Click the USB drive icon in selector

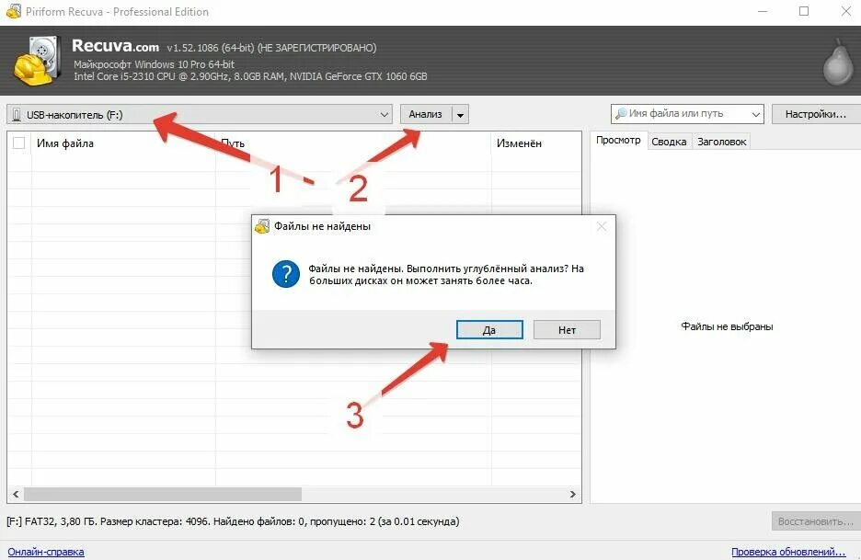17,115
